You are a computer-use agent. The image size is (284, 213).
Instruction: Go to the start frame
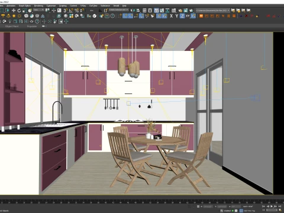[x=264, y=206]
